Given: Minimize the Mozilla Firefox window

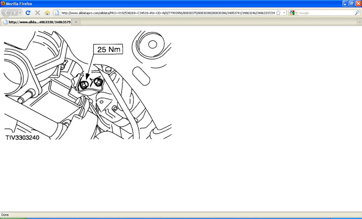Looking at the screenshot, I should click(345, 3).
